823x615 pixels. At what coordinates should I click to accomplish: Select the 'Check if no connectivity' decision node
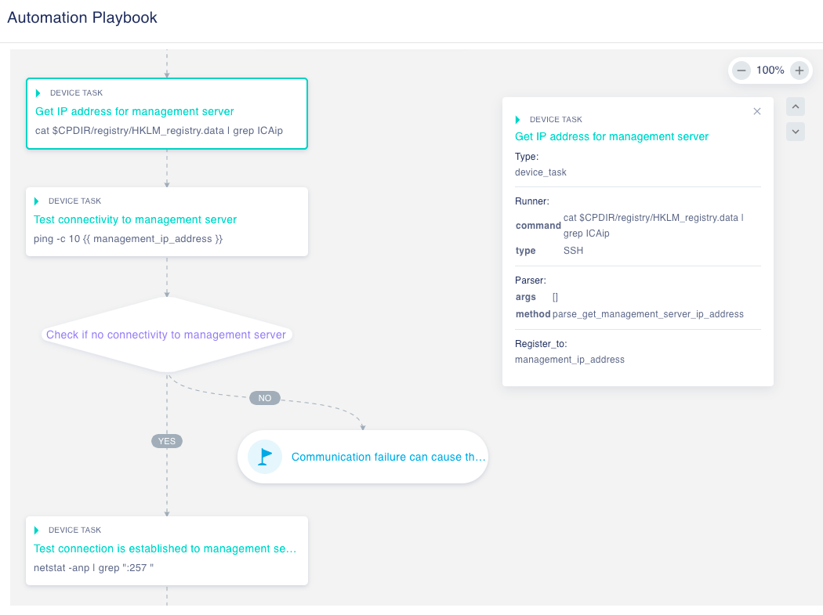(x=166, y=335)
